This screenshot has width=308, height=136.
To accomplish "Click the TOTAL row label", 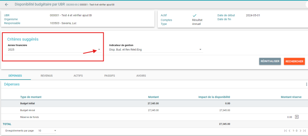I will point(7,124).
